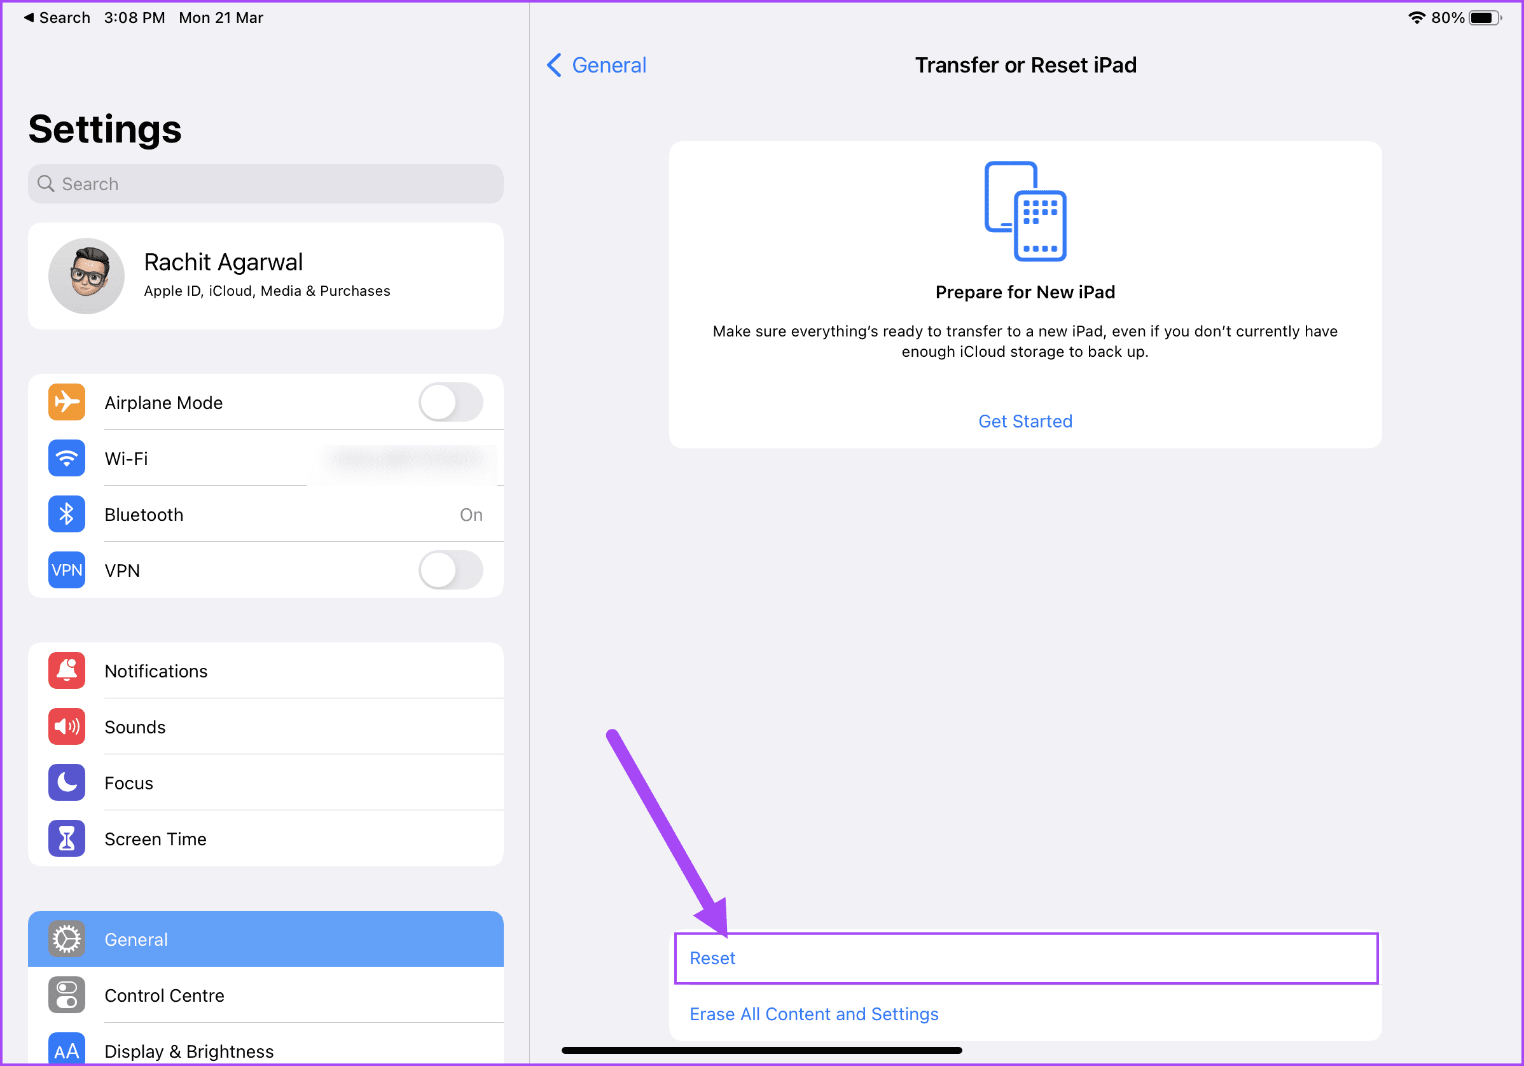Select the Bluetooth icon
The height and width of the screenshot is (1066, 1524).
tap(66, 515)
